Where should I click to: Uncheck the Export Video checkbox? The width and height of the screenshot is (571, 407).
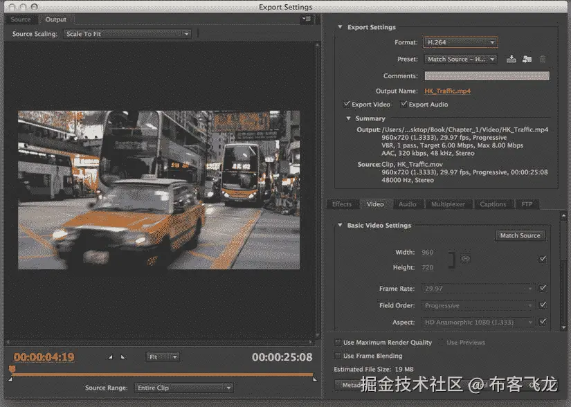point(347,105)
